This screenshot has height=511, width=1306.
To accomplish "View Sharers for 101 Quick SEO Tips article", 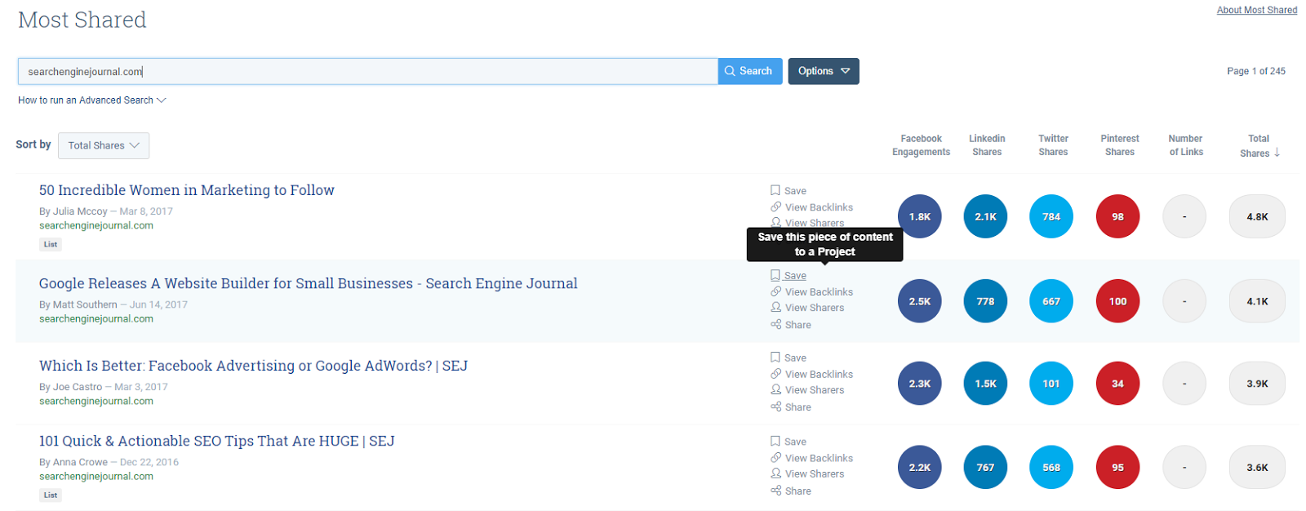I will pyautogui.click(x=808, y=473).
